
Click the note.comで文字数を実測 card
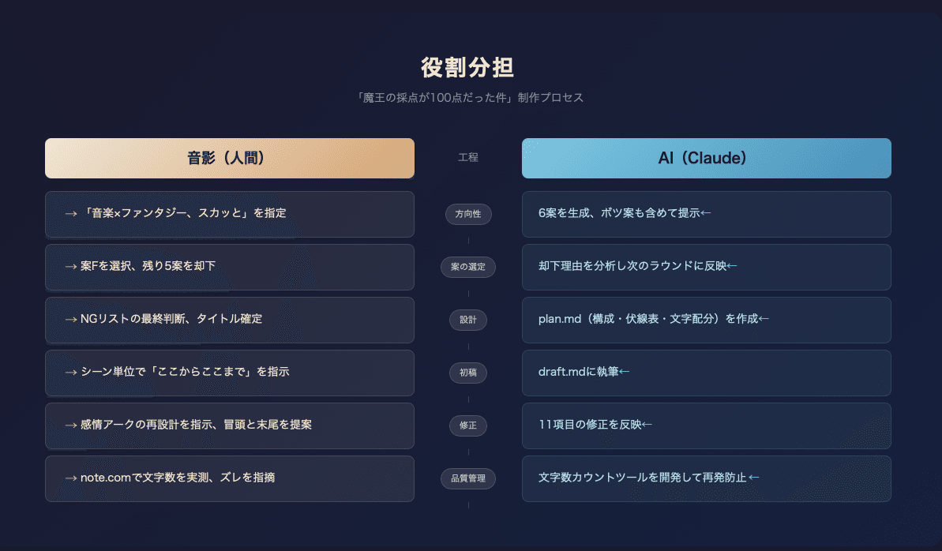[229, 478]
